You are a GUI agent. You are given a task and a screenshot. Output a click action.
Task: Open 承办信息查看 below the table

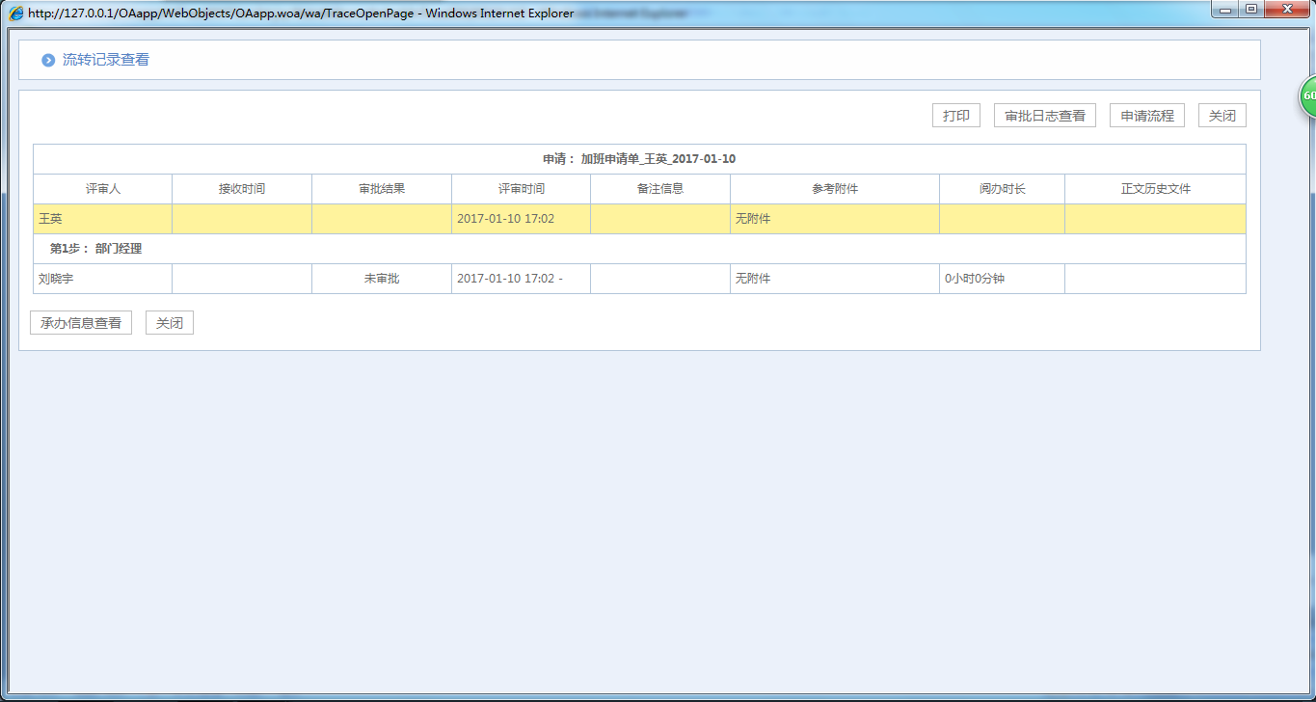coord(81,323)
